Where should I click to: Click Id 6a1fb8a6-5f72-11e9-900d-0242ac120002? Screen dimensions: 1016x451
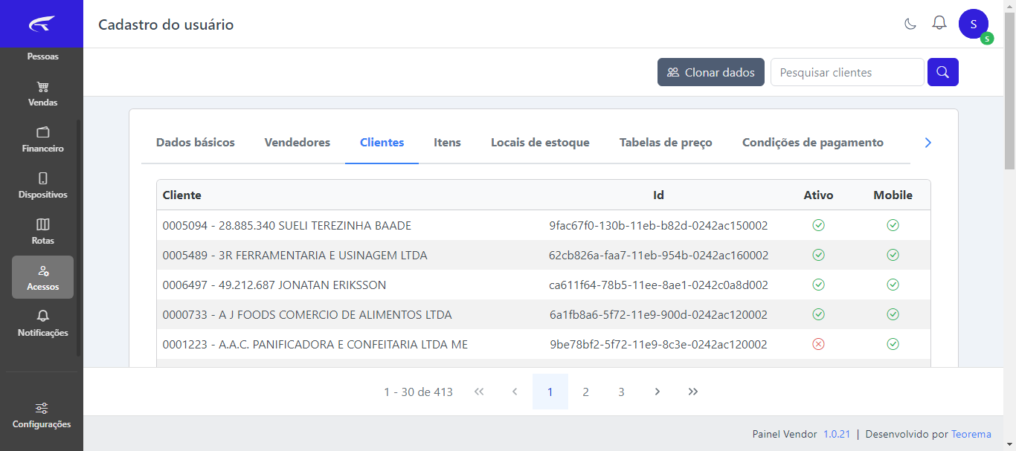pyautogui.click(x=658, y=315)
